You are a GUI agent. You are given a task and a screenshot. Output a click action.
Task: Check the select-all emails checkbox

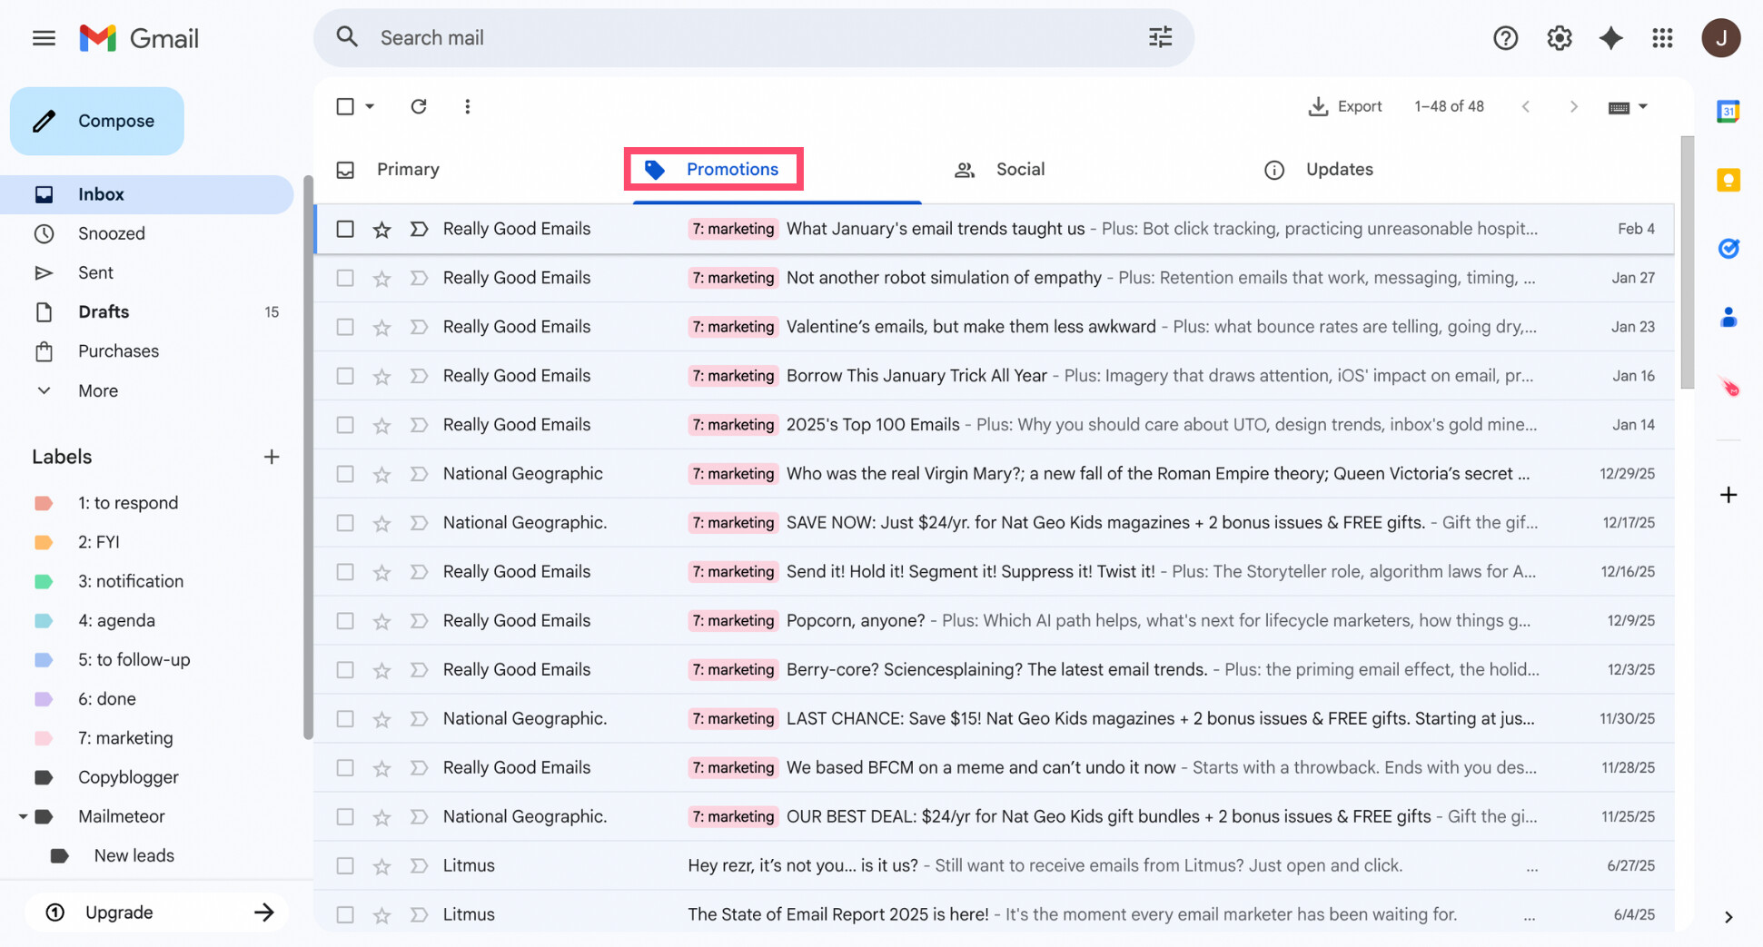(346, 106)
